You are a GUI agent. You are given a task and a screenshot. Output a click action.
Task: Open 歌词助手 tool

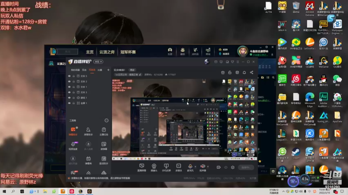click(104, 160)
